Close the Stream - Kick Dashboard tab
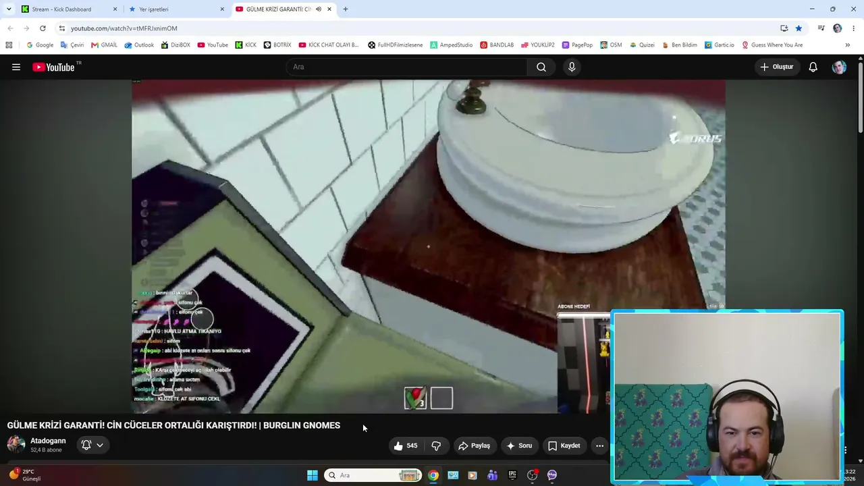 [x=115, y=9]
